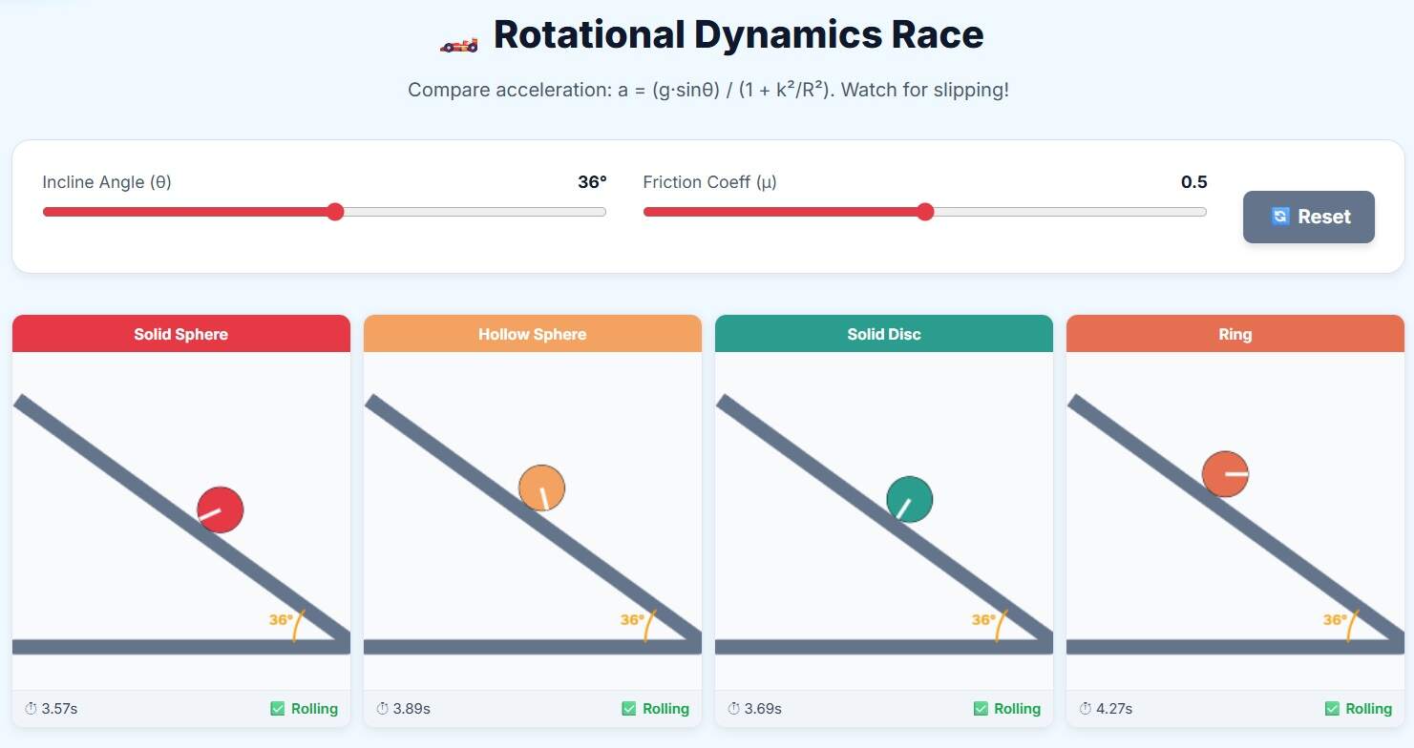Screen dimensions: 1414x748
Task: Select the Hollow Sphere header
Action: pos(533,334)
